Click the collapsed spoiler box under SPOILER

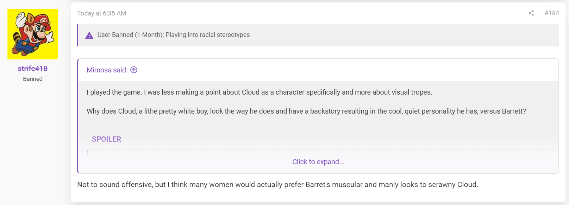tap(318, 152)
